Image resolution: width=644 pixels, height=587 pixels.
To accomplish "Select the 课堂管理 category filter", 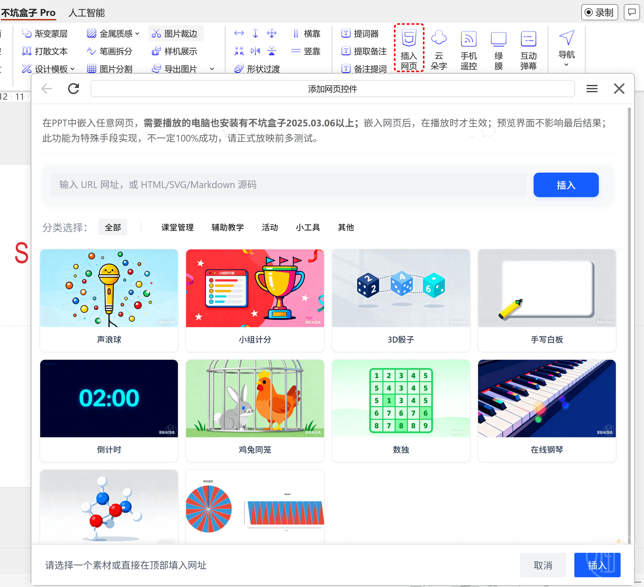I will click(x=177, y=227).
